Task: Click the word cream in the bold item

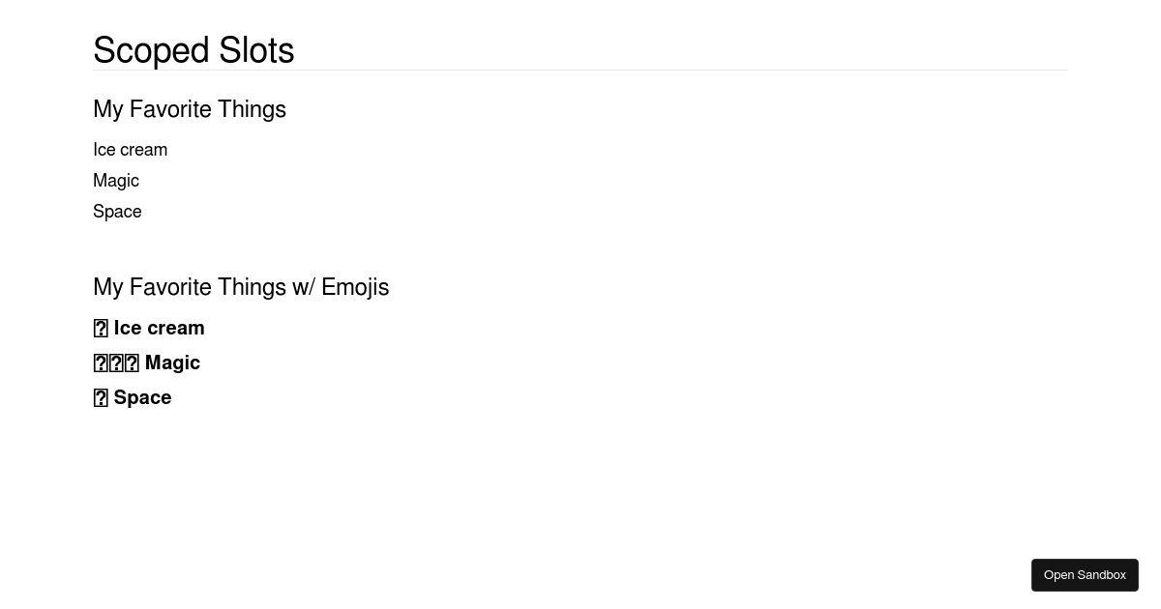Action: tap(176, 329)
